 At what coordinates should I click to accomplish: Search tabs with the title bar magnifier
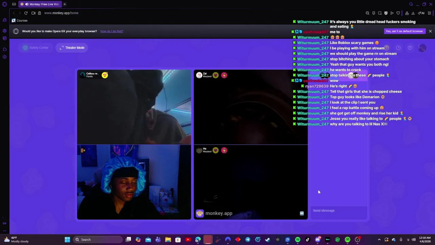(411, 4)
